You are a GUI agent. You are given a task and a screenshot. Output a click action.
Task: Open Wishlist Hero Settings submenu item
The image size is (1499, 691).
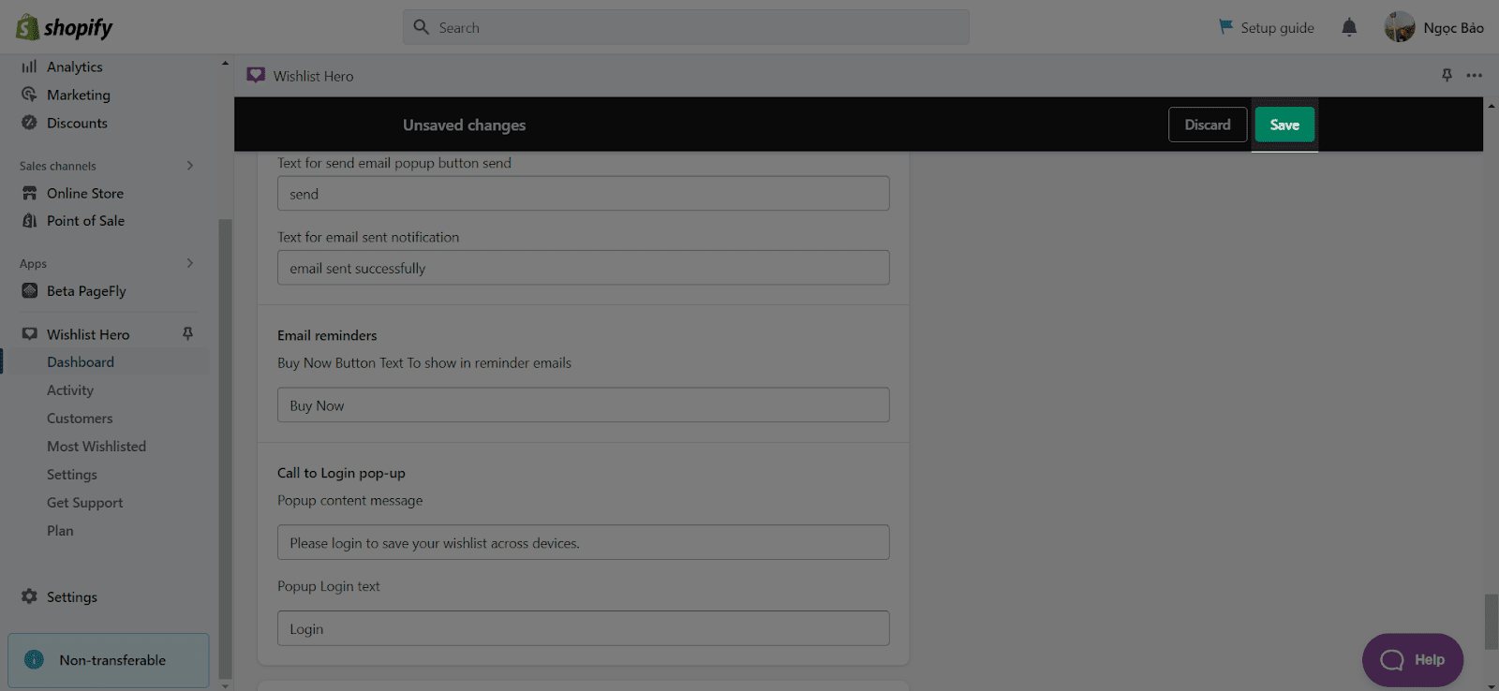[72, 475]
